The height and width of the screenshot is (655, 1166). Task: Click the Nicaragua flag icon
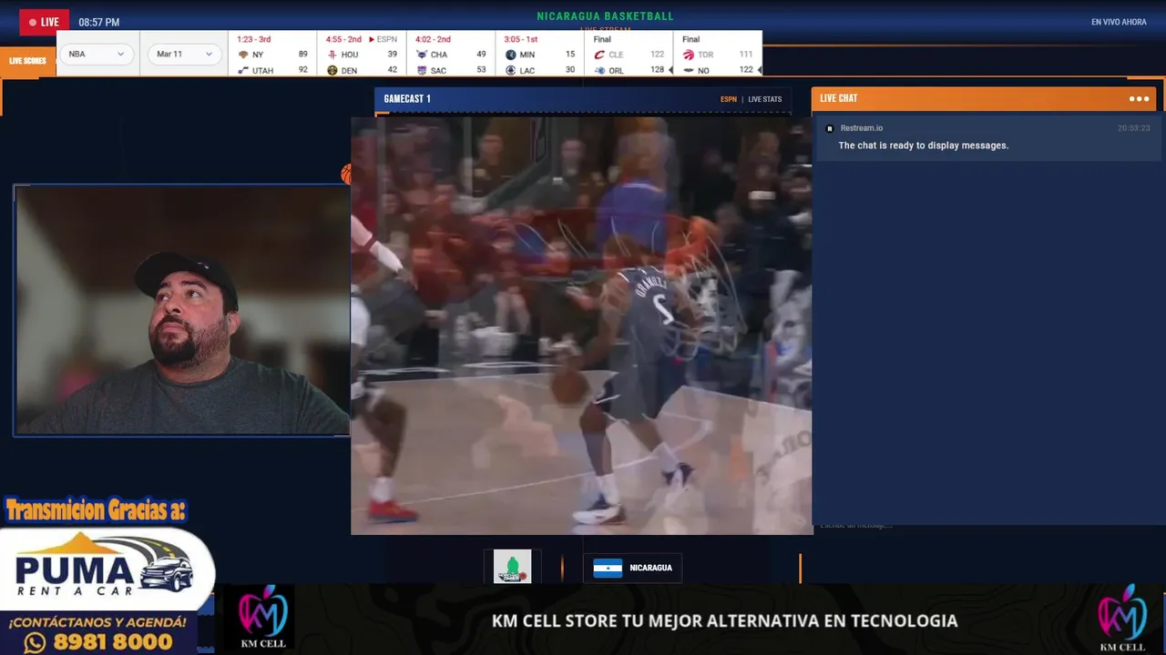coord(608,568)
